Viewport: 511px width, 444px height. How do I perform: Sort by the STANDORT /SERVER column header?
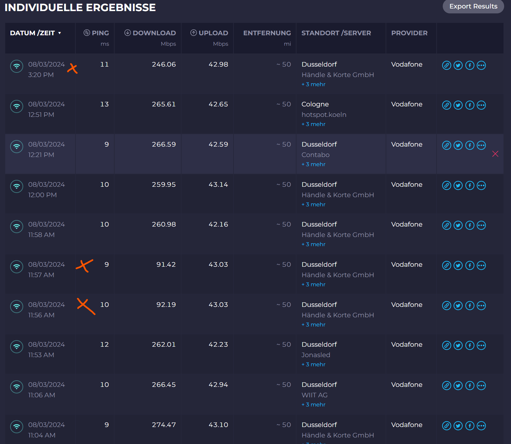coord(336,33)
